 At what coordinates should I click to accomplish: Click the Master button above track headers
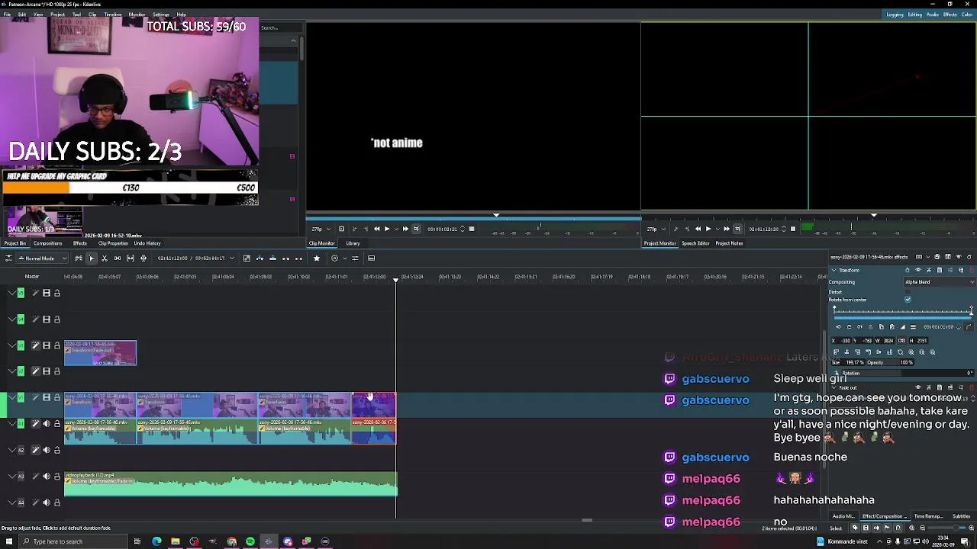tap(31, 277)
